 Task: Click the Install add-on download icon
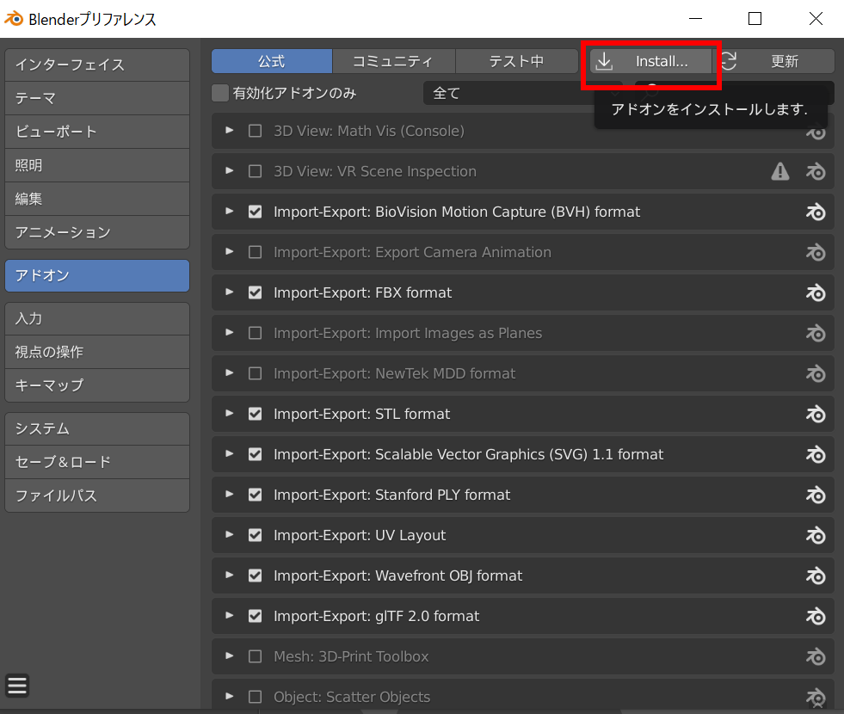coord(605,61)
